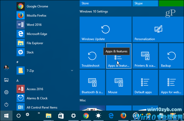The height and width of the screenshot is (121, 184).
Task: Click the 'Windows 10 Settings' group title
Action: [x=94, y=12]
